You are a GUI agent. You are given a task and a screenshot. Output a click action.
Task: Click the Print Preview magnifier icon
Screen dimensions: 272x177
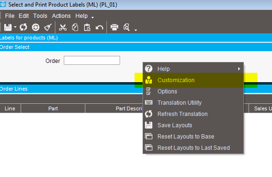pos(127,27)
